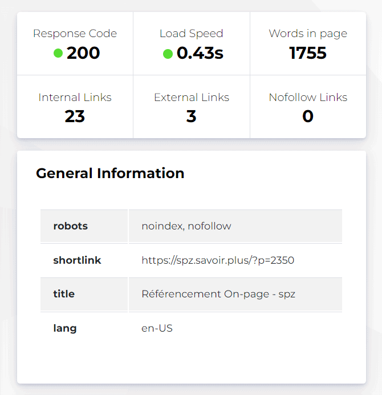Select the robots row label
This screenshot has height=395, width=382.
71,226
